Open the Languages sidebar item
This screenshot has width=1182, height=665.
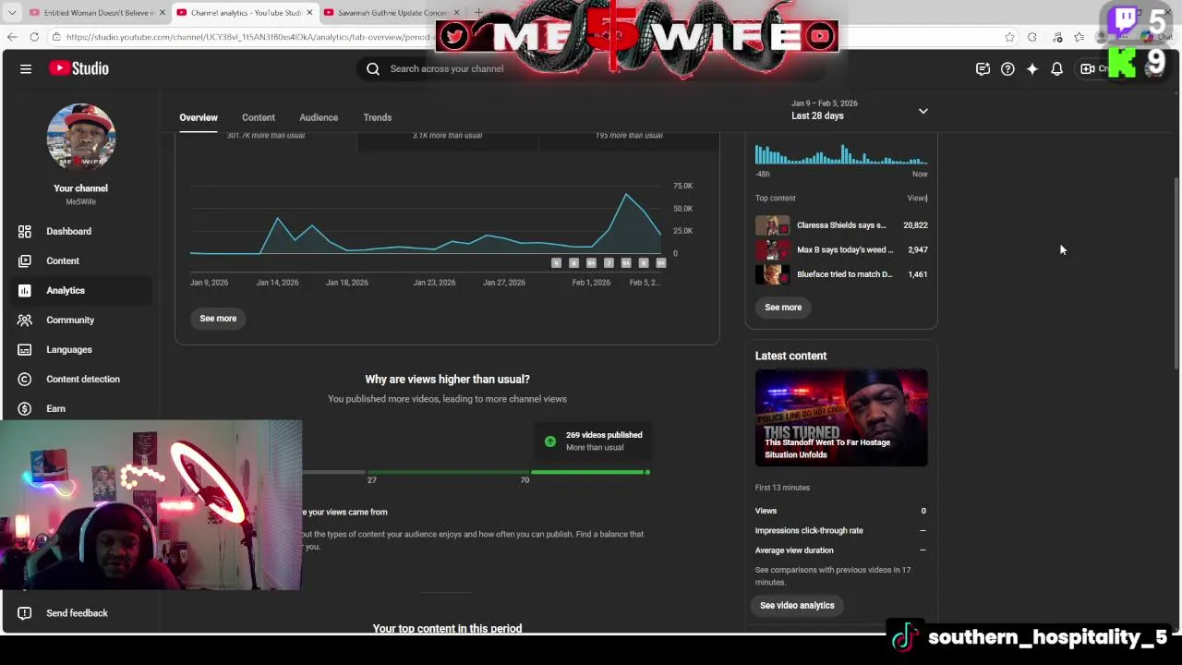click(x=79, y=349)
